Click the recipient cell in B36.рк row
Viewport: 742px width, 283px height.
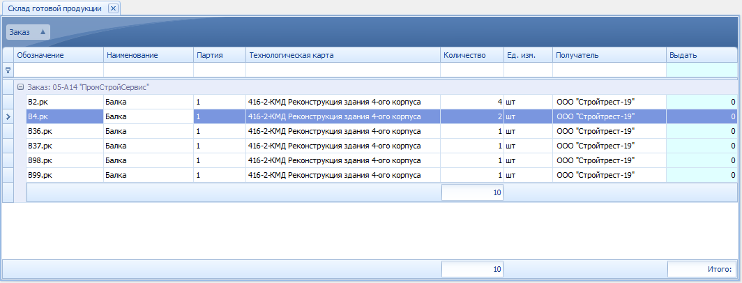(x=609, y=131)
